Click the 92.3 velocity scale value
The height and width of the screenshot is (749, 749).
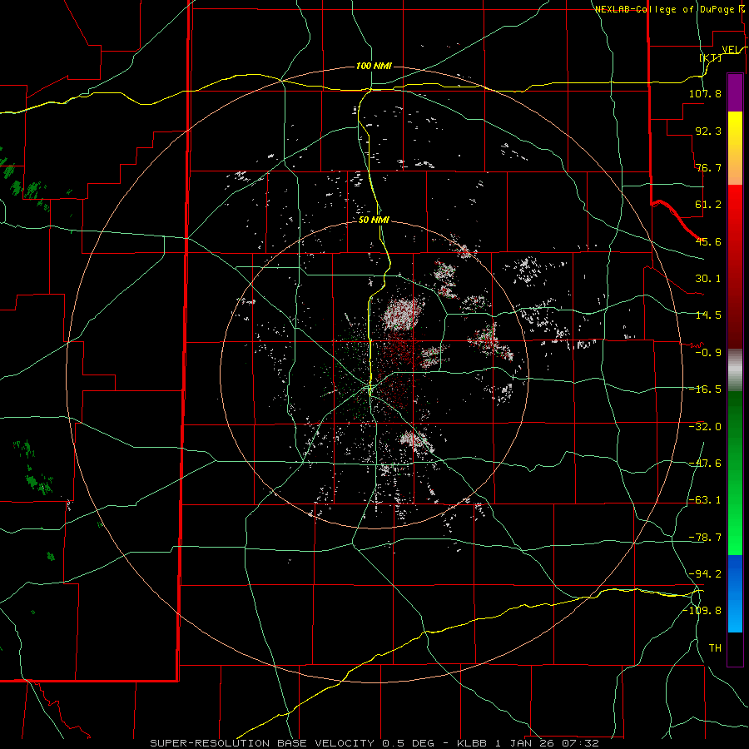pos(708,131)
